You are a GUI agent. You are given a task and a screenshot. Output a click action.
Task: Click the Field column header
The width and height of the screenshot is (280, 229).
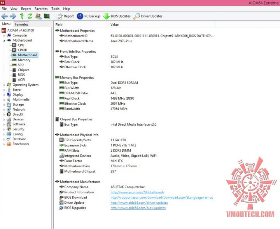click(x=81, y=24)
